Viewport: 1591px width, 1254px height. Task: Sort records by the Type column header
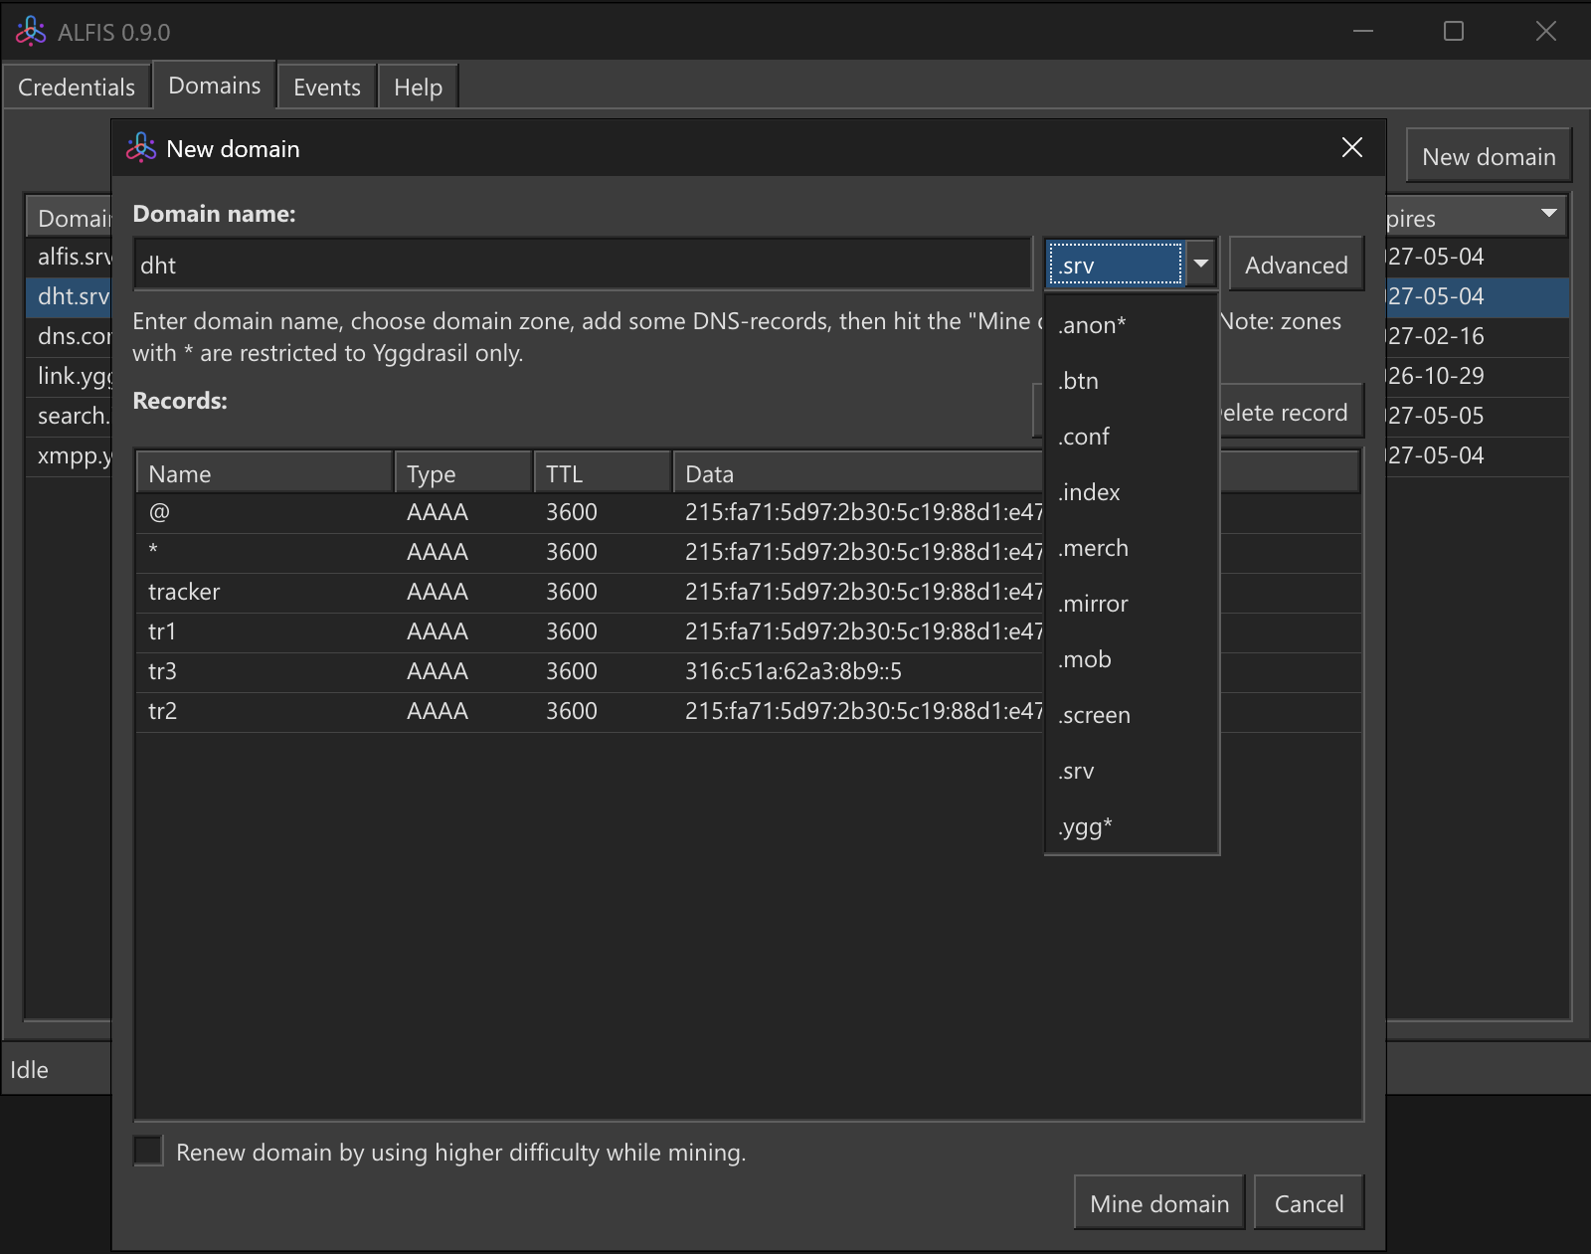[463, 473]
